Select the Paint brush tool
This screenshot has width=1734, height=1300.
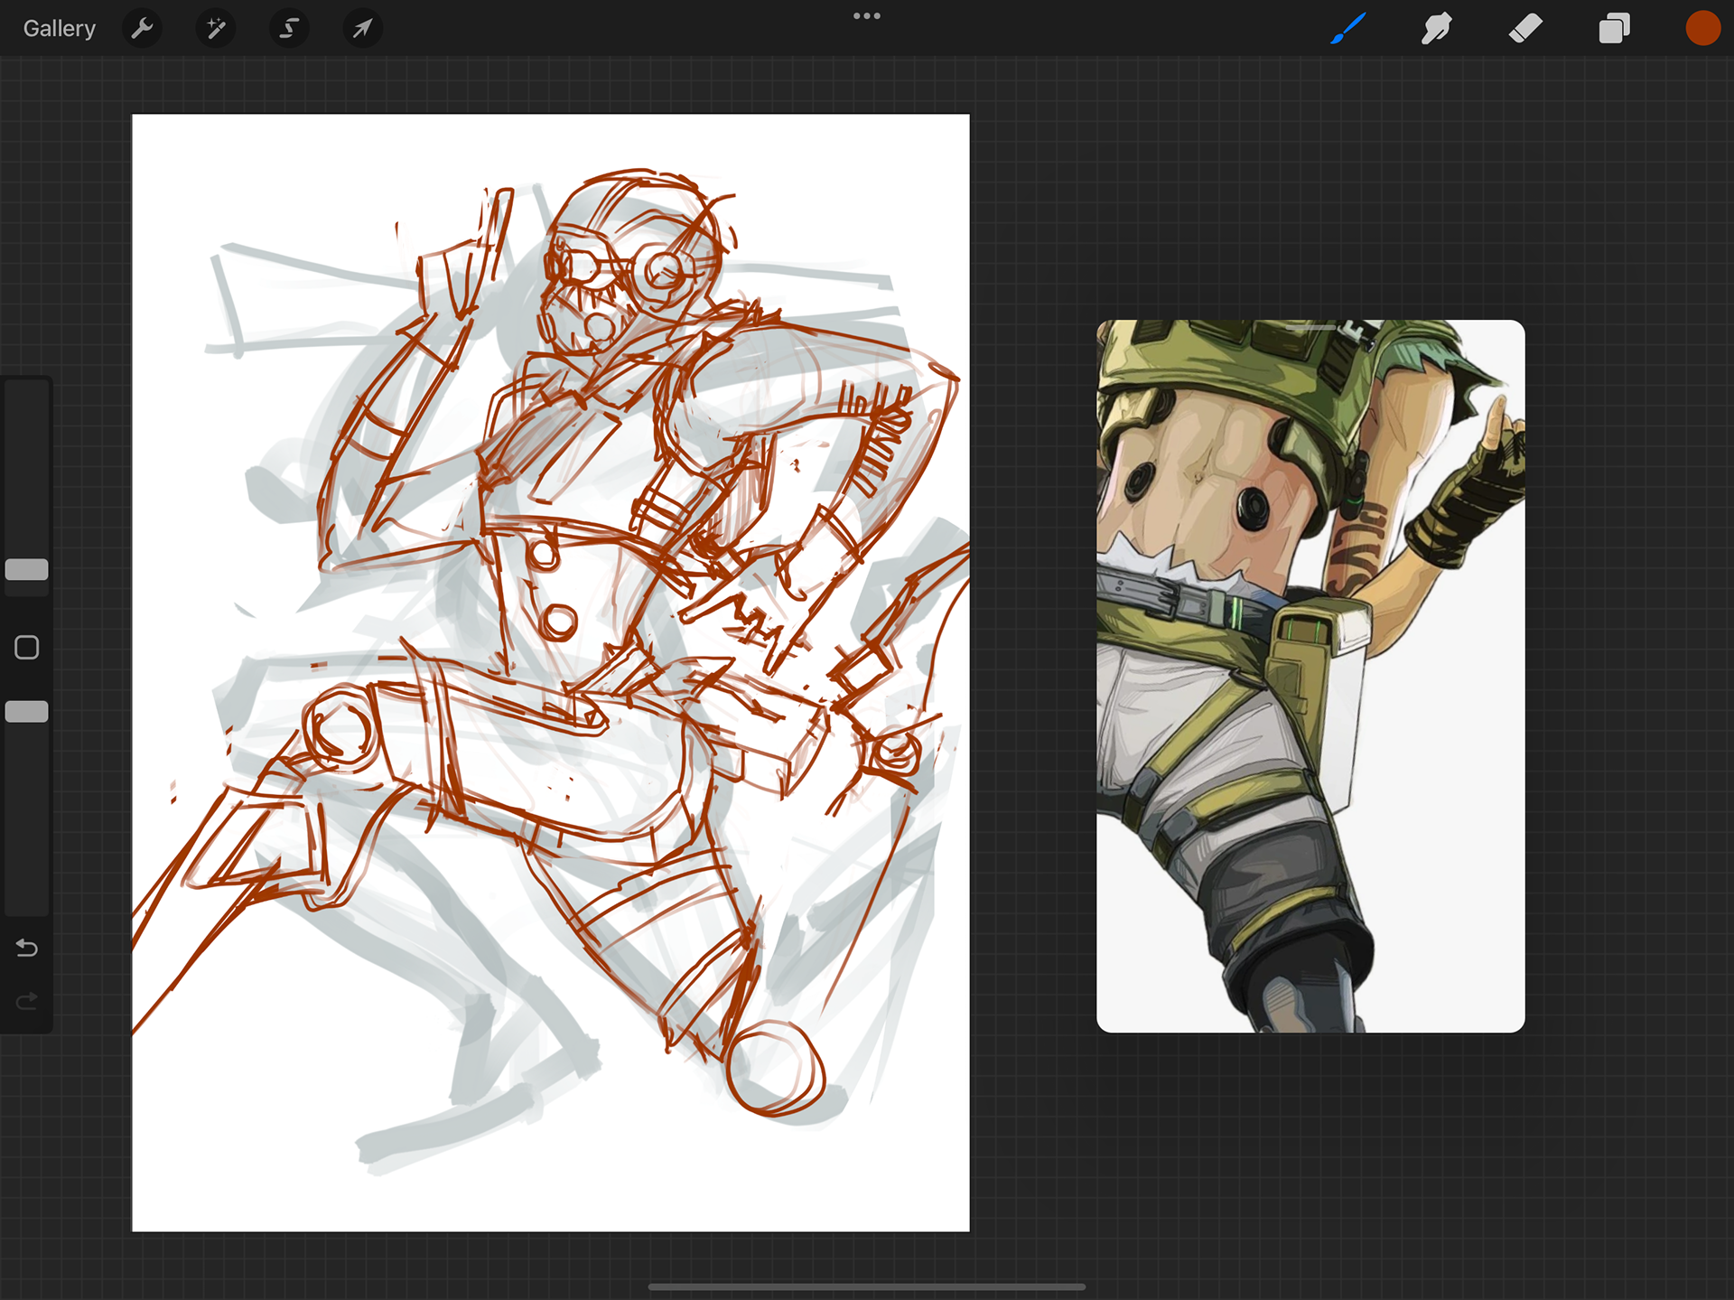[x=1347, y=29]
